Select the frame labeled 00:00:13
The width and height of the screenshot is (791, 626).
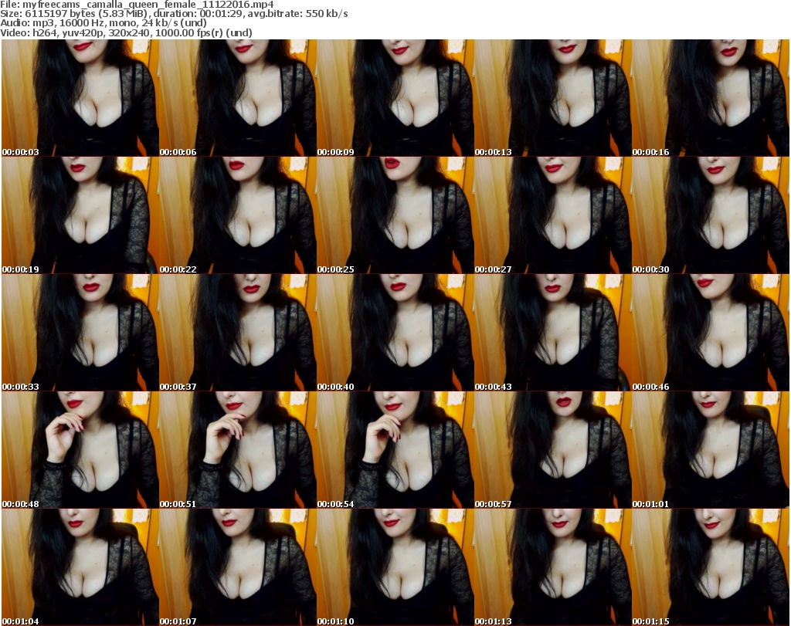pyautogui.click(x=553, y=98)
